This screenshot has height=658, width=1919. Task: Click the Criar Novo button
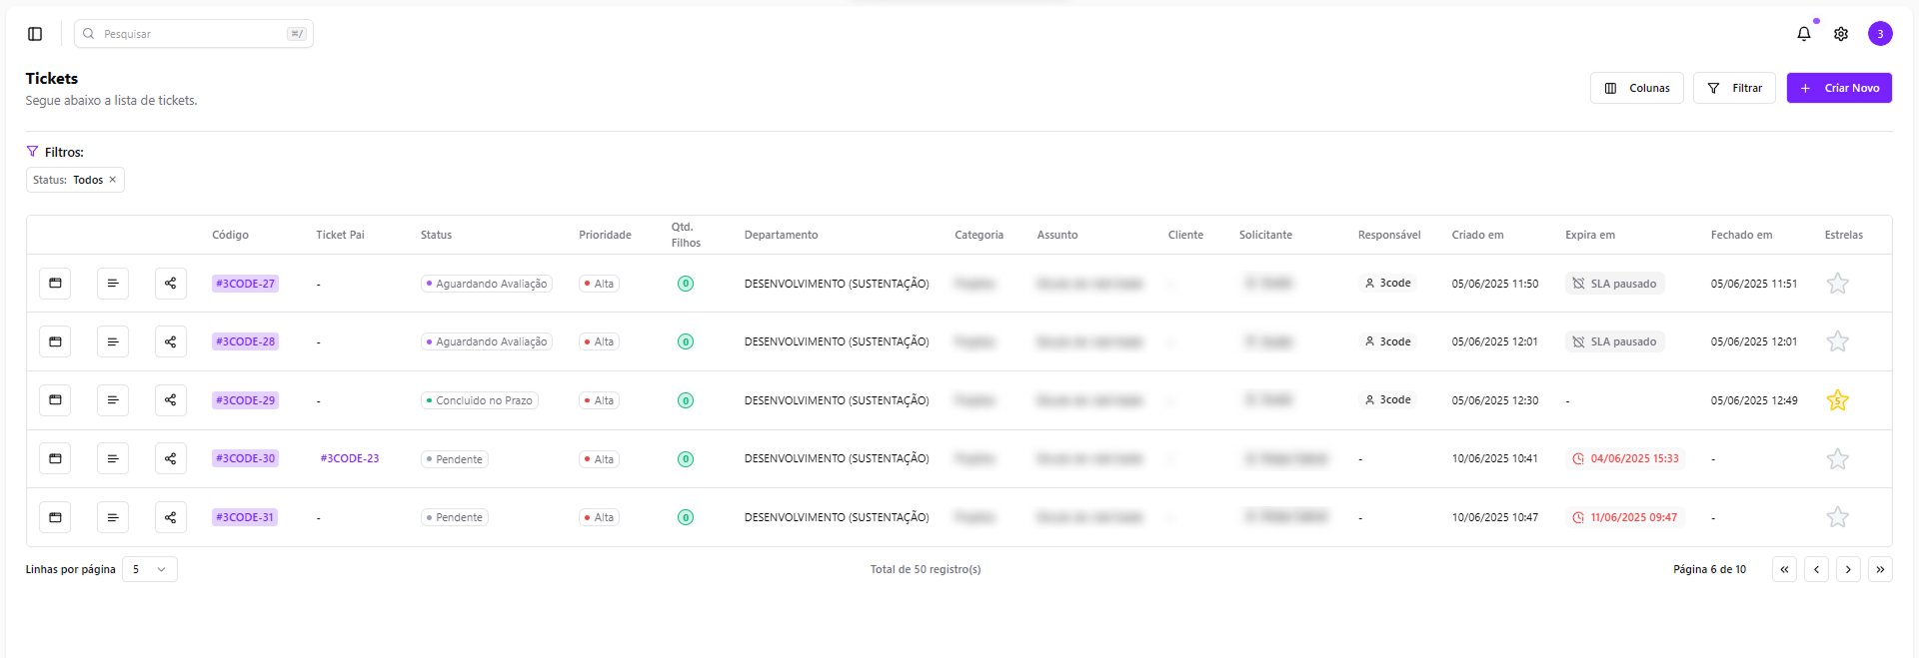point(1839,88)
